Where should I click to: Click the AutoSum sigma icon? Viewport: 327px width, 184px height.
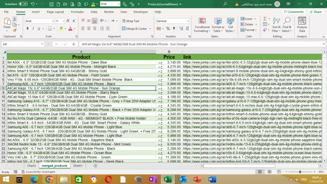[x=265, y=19]
